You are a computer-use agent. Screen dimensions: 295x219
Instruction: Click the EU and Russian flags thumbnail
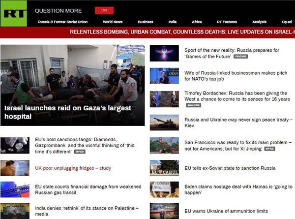pyautogui.click(x=15, y=189)
